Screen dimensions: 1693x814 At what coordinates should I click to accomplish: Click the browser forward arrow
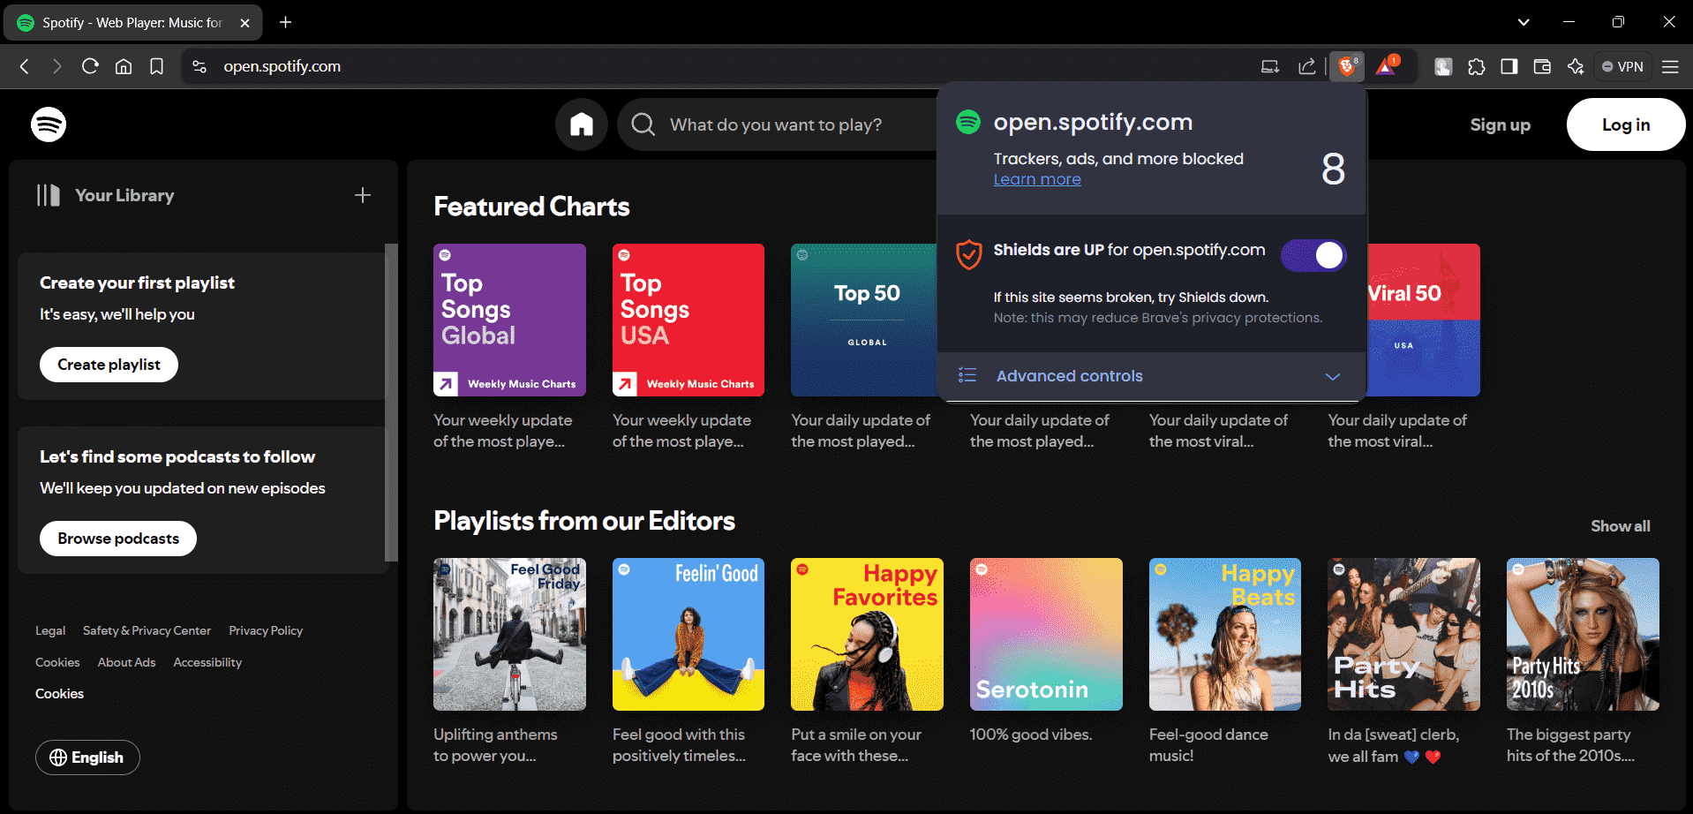coord(57,66)
